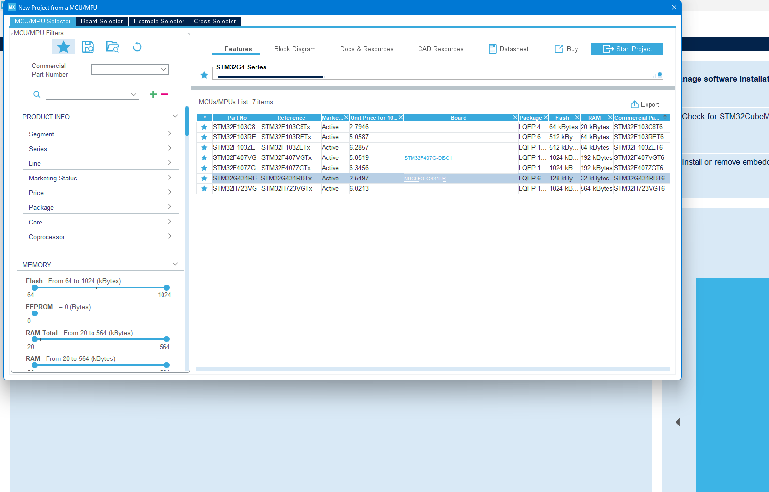
Task: Remove the Package column using its X
Action: (x=545, y=118)
